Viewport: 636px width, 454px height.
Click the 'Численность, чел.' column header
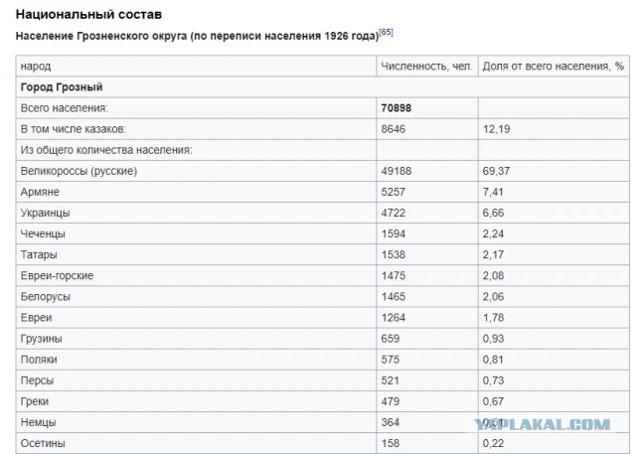(427, 67)
